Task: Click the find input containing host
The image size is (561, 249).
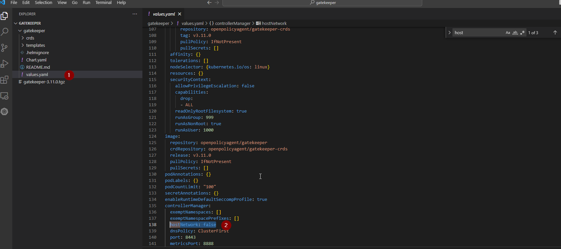Action: click(478, 33)
